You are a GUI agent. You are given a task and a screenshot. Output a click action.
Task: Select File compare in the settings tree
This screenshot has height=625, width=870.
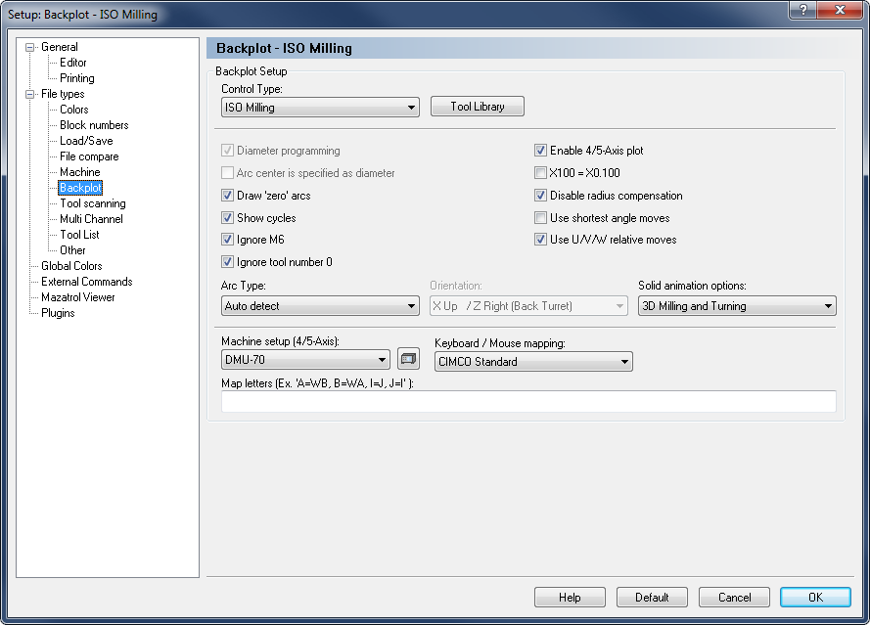[x=89, y=156]
